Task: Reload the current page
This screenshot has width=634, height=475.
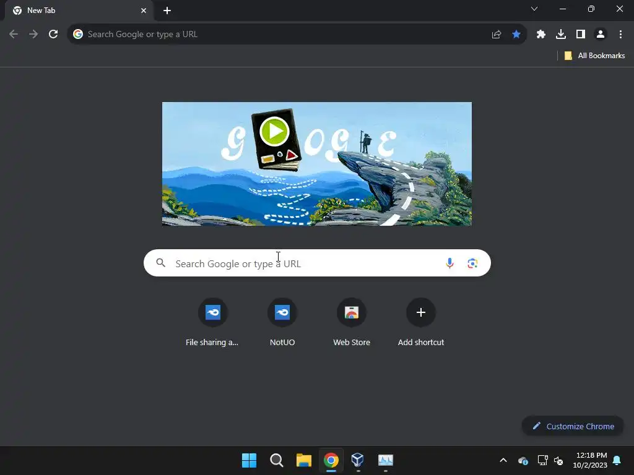Action: coord(53,35)
